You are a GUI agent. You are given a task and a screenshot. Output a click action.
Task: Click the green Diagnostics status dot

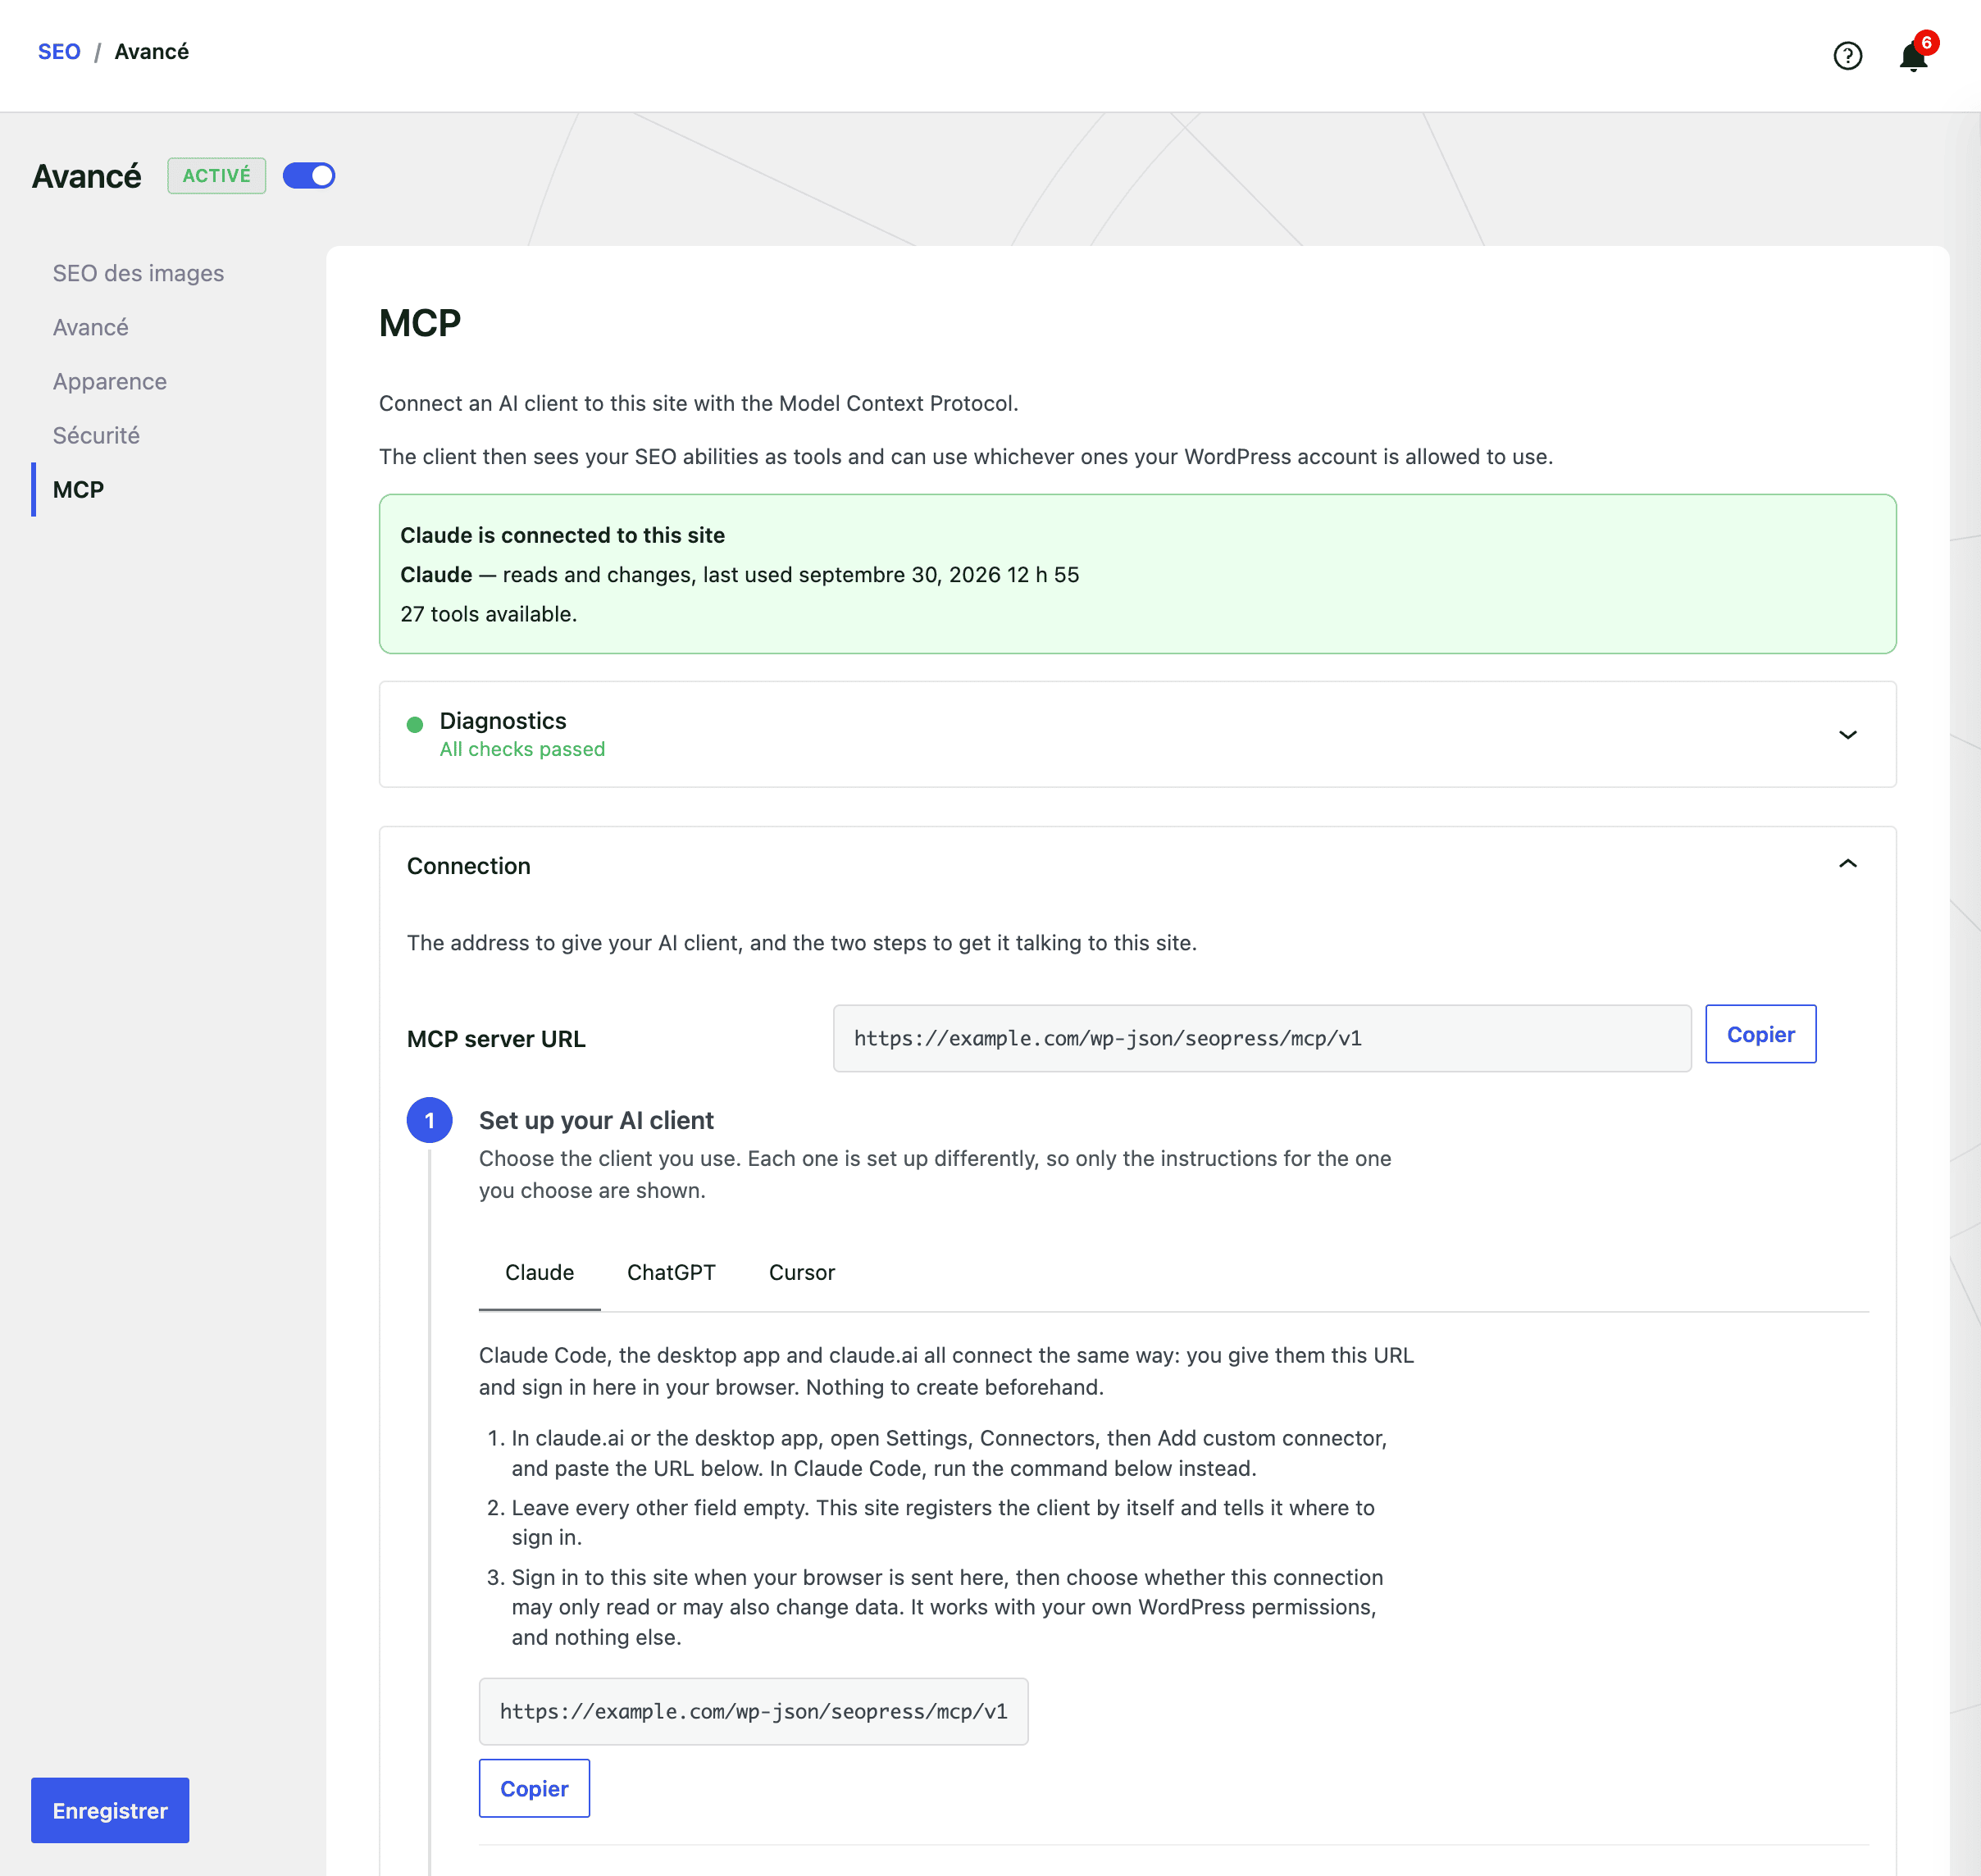click(415, 725)
